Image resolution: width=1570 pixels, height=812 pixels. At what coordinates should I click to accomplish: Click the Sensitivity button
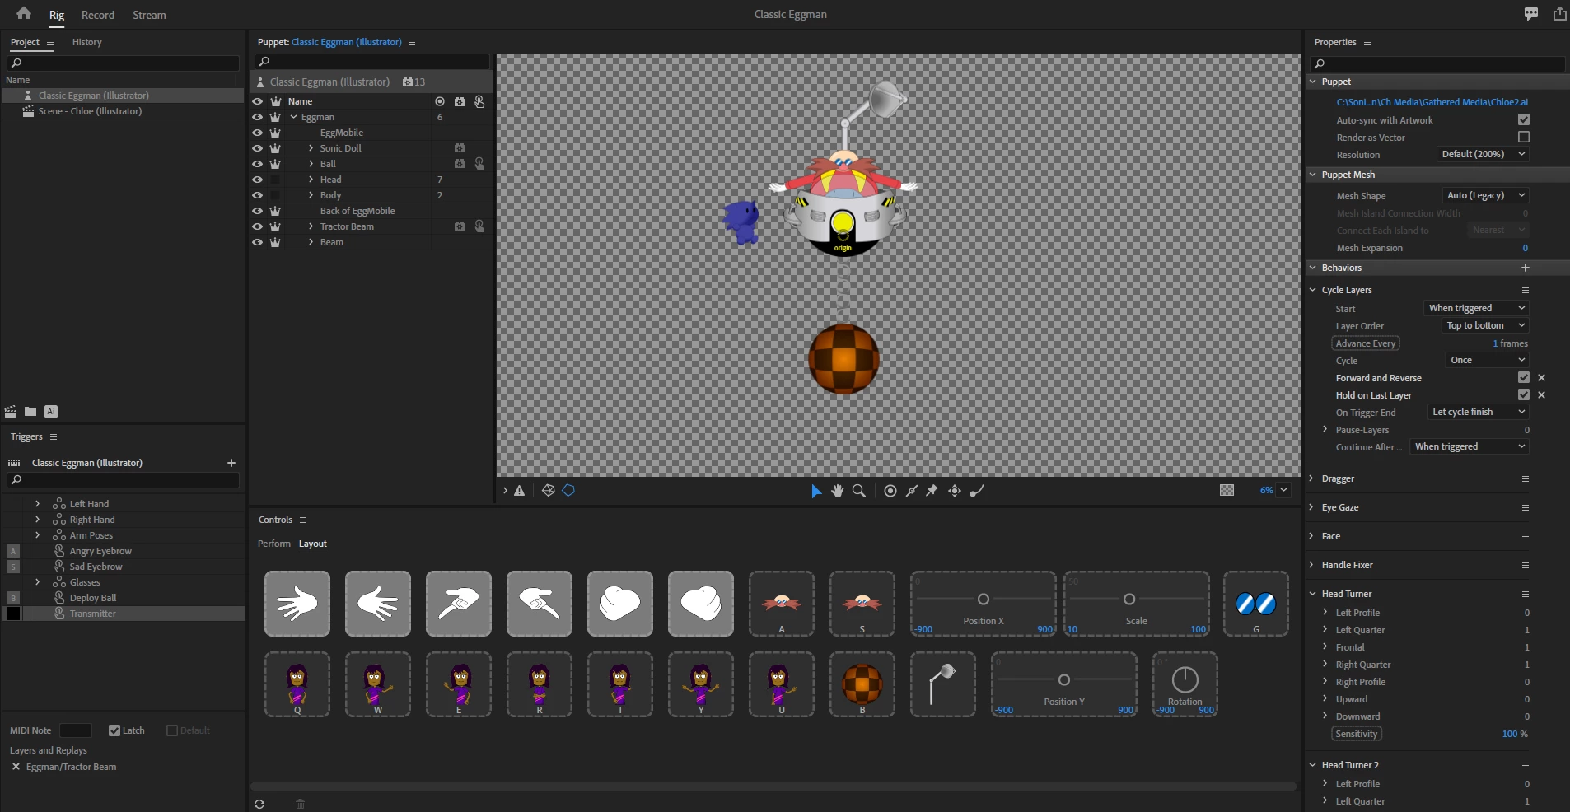tap(1357, 734)
